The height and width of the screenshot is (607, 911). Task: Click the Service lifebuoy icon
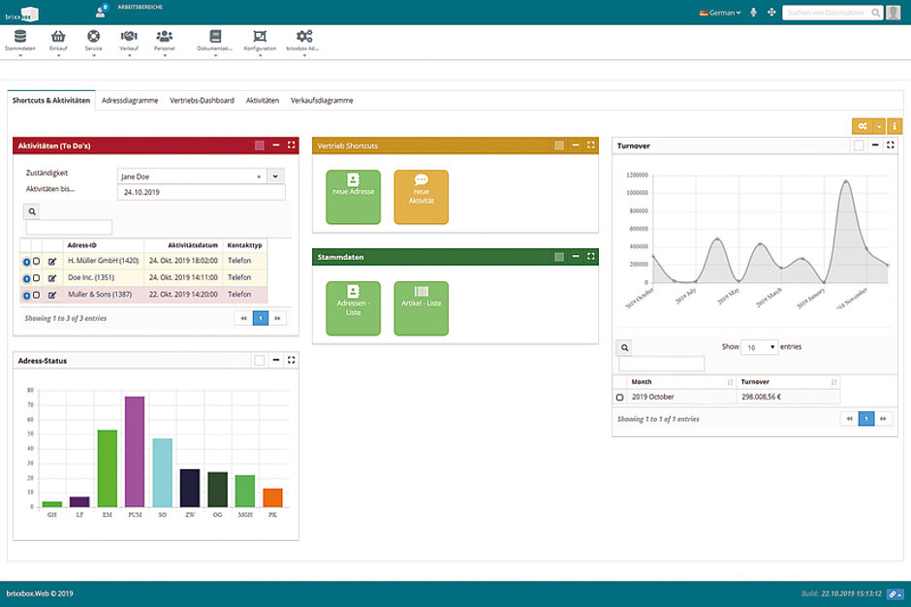pos(93,37)
